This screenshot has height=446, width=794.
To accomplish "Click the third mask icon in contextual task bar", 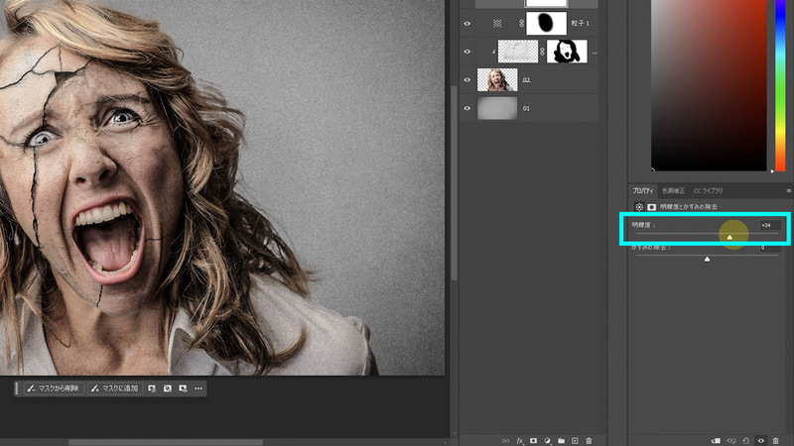I will 183,389.
